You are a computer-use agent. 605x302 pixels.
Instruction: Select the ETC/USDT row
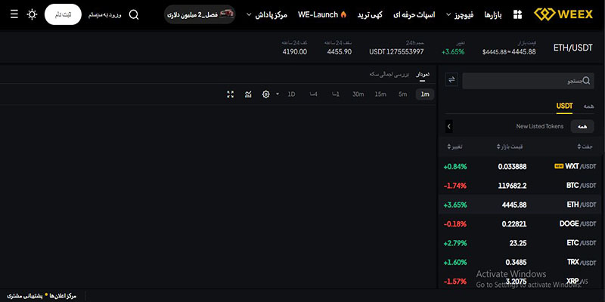(x=520, y=243)
